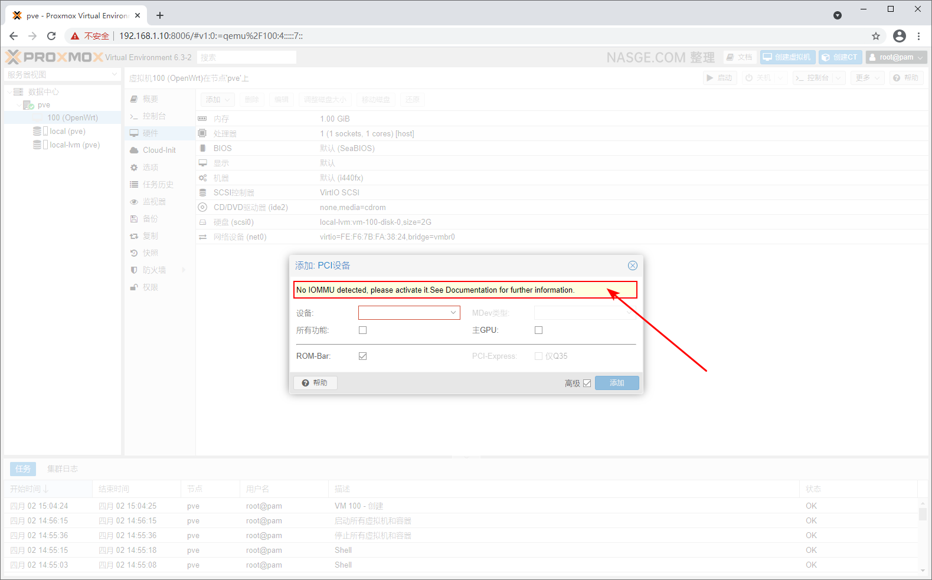Screen dimensions: 932x580
Task: Click the 创建虚拟机 button
Action: [787, 57]
